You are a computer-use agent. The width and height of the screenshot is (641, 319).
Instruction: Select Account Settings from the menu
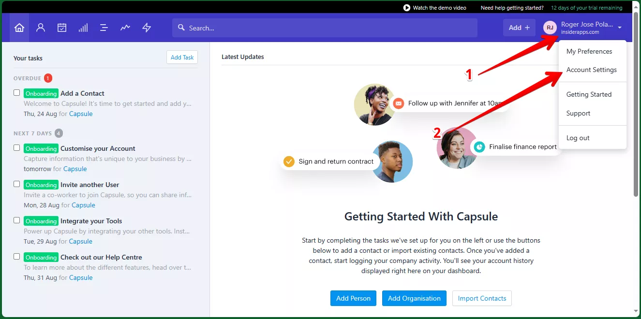(591, 70)
